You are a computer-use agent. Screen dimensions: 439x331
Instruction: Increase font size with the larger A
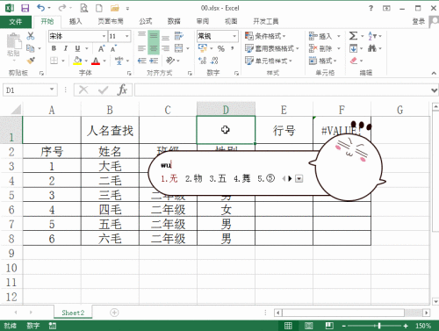click(x=101, y=48)
